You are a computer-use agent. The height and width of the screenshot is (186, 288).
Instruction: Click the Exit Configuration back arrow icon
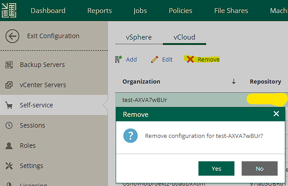[12, 36]
